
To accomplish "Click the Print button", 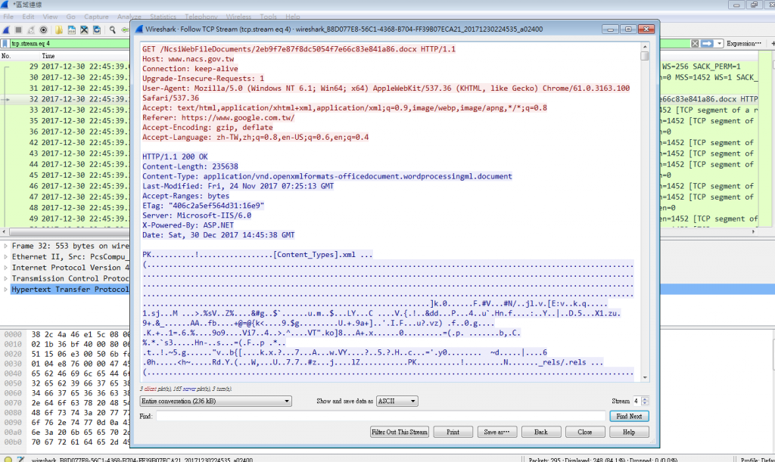I will point(453,432).
